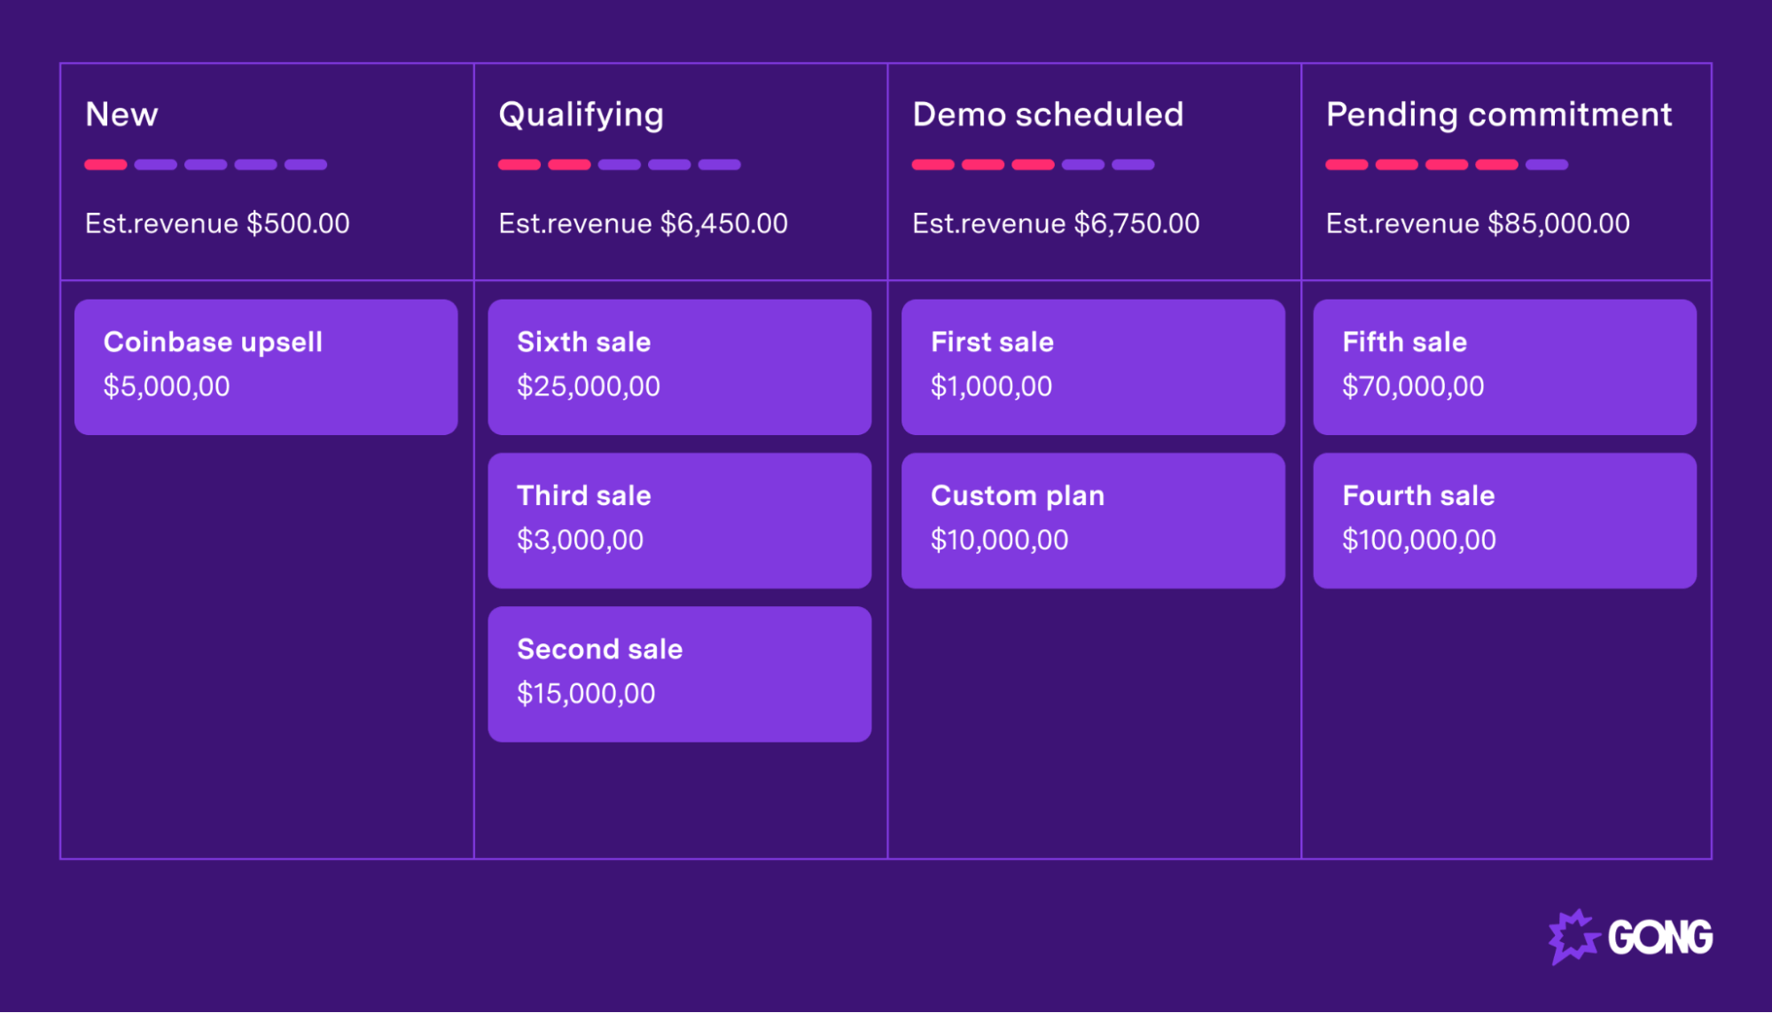Click the Demo scheduled progress indicator

coord(1033,165)
